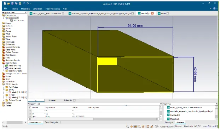220x130 pixels.
Task: Switch to Result Navigator tab
Action: (x=52, y=122)
